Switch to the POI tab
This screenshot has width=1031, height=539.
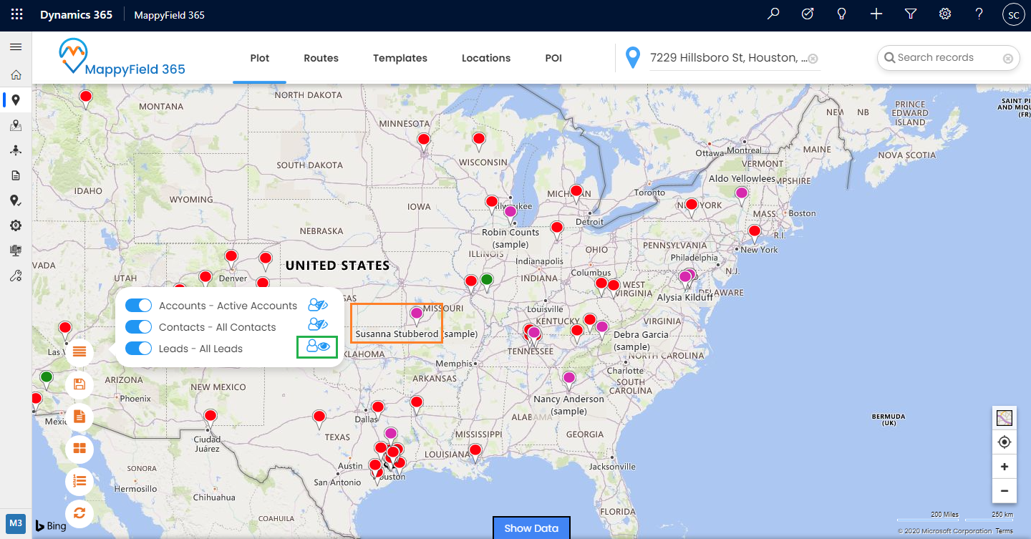pos(553,58)
